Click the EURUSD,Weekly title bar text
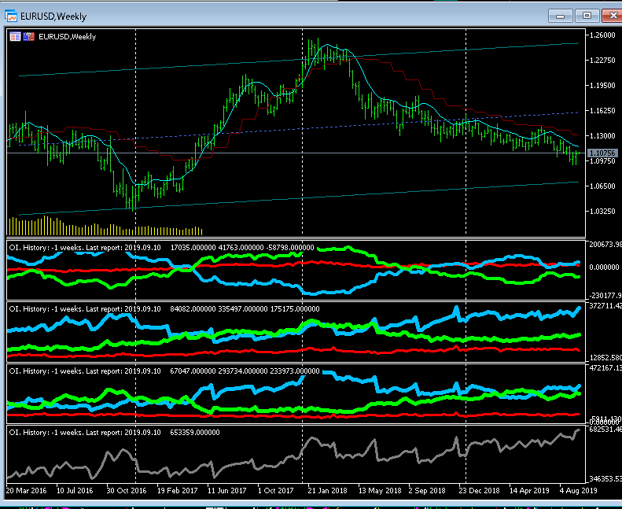Viewport: 622px width, 509px height. tap(53, 17)
